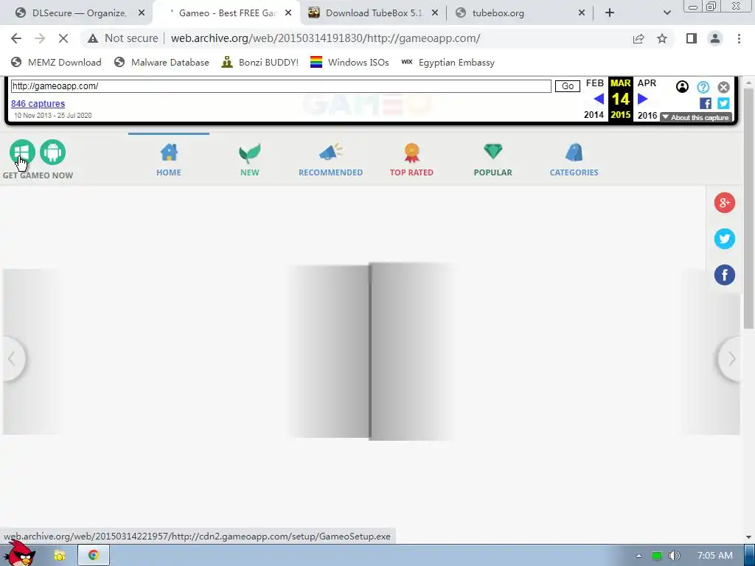Click the green Windows download icon
This screenshot has height=566, width=755.
click(x=22, y=152)
